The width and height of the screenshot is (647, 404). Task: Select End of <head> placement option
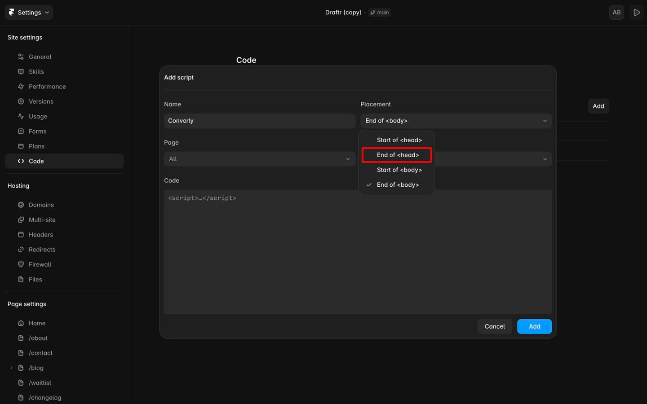point(397,155)
